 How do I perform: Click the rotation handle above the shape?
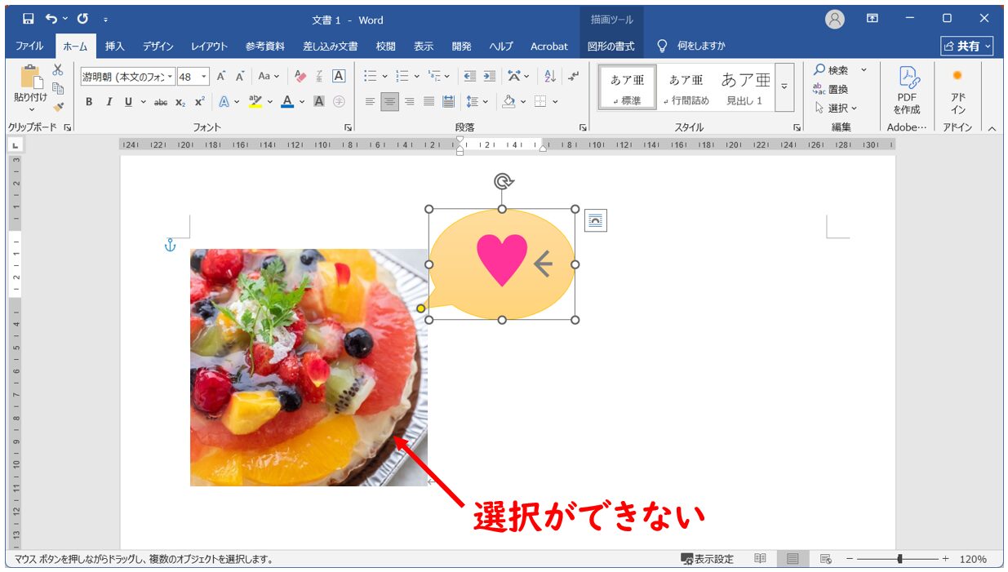point(503,182)
